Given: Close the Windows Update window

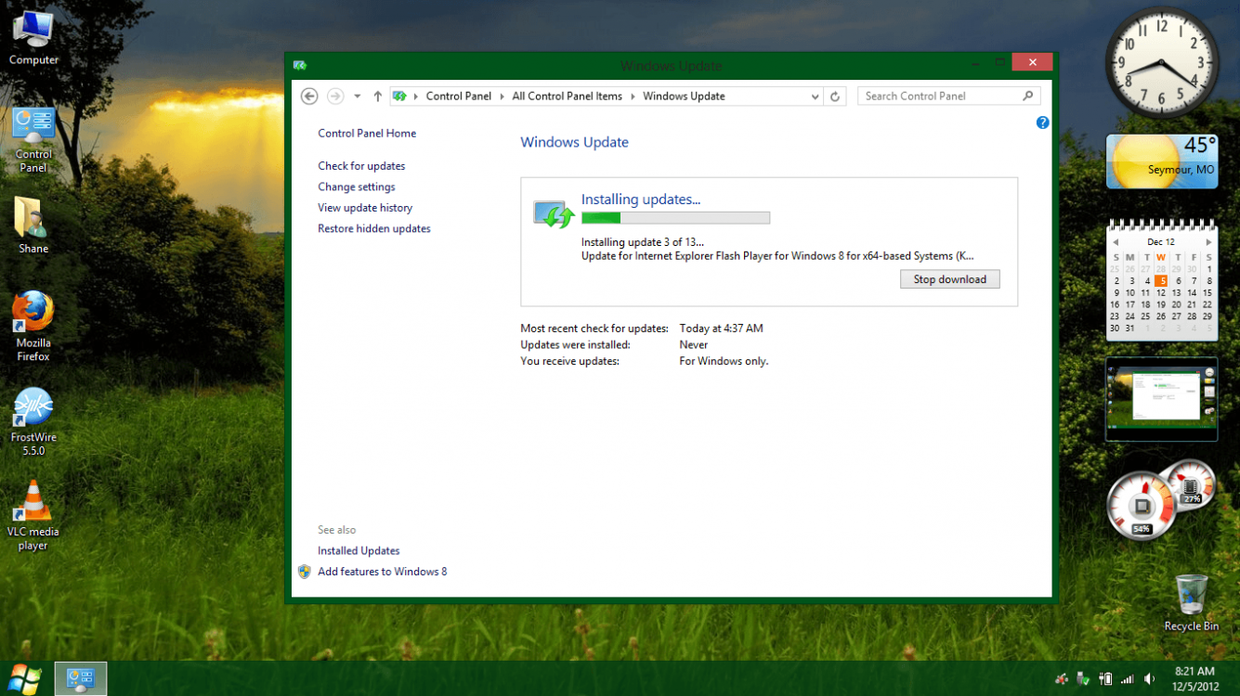Looking at the screenshot, I should tap(1032, 62).
